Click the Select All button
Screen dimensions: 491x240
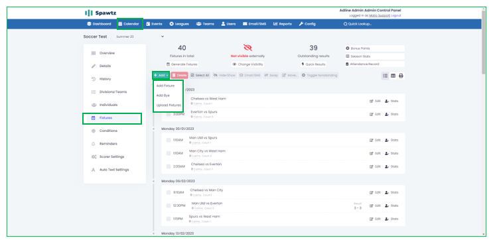click(200, 76)
